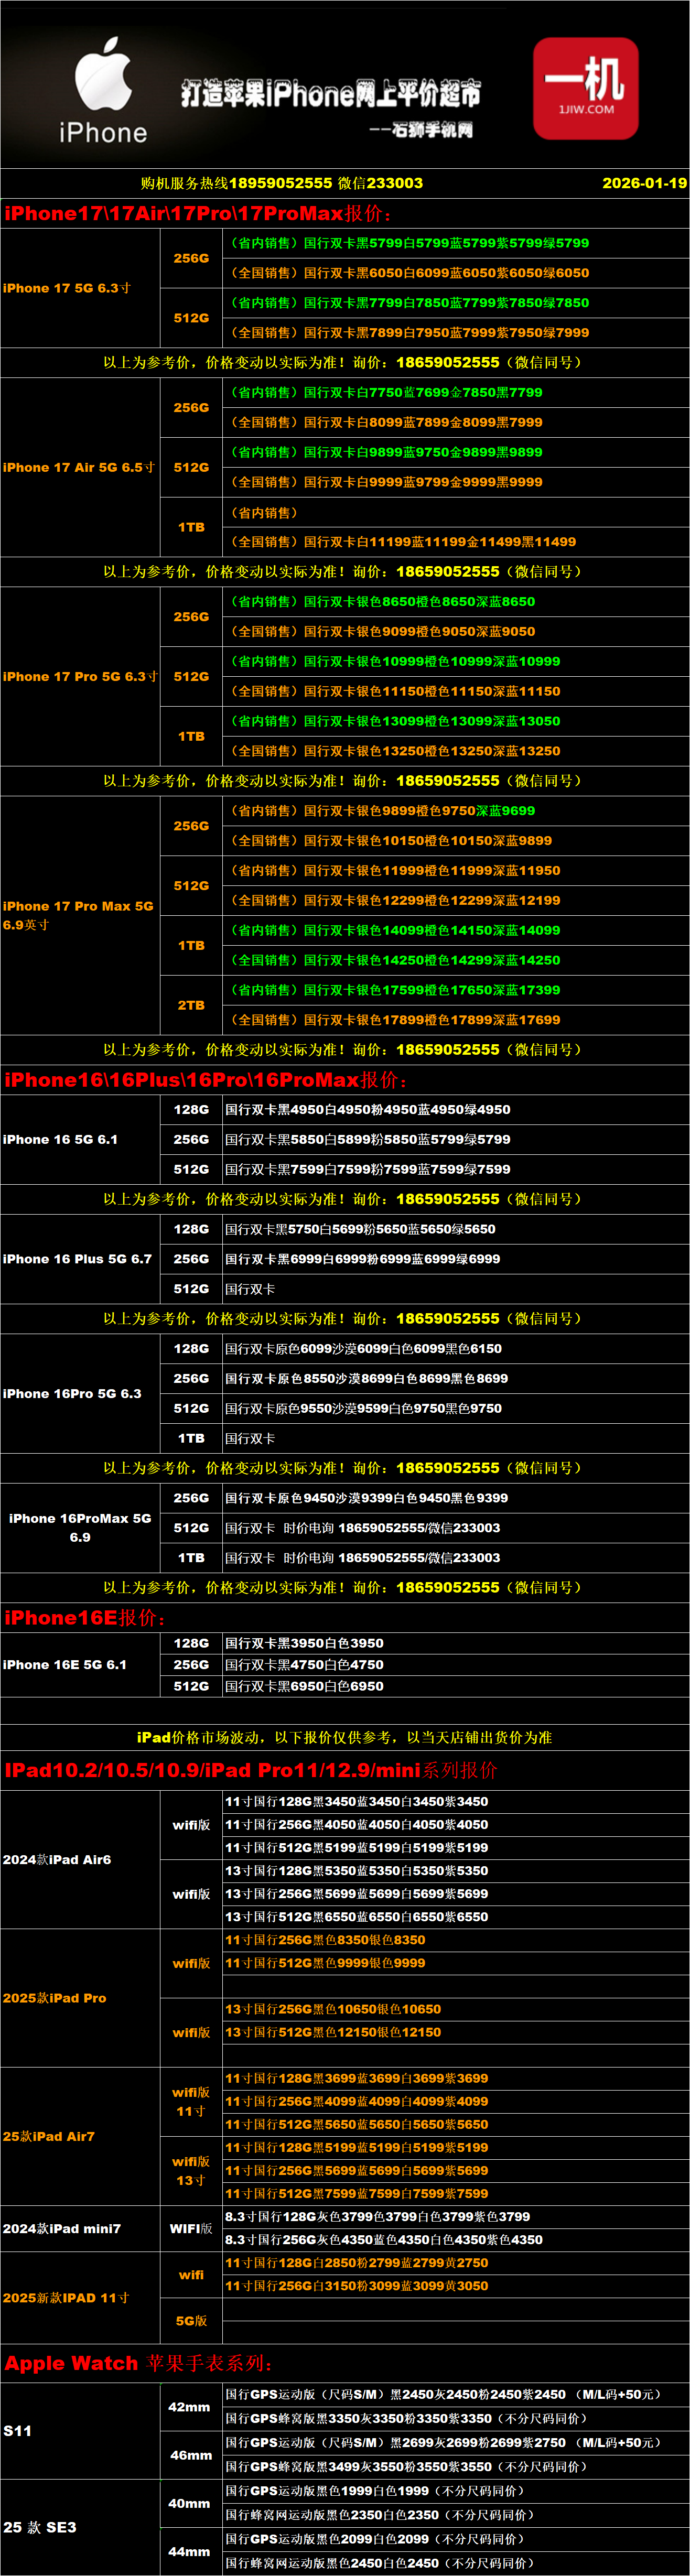Click the iPhone 16 Plus 5G 6.7 label

(77, 1259)
